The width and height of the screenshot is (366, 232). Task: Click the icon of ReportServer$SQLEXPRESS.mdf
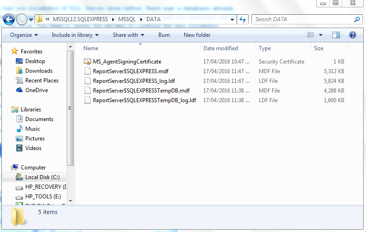coord(87,71)
